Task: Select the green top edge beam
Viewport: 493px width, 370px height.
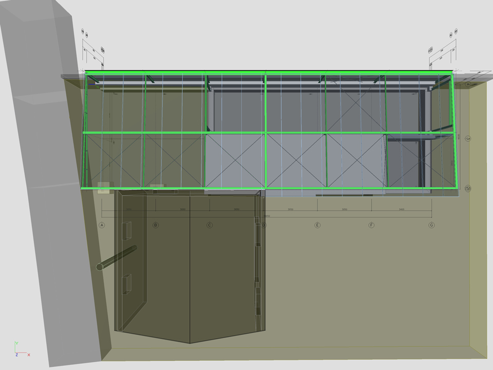Action: 267,72
